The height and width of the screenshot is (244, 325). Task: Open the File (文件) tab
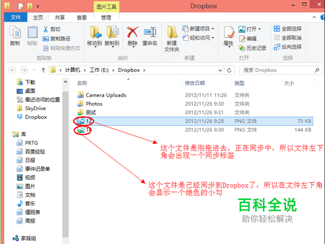[x=16, y=18]
